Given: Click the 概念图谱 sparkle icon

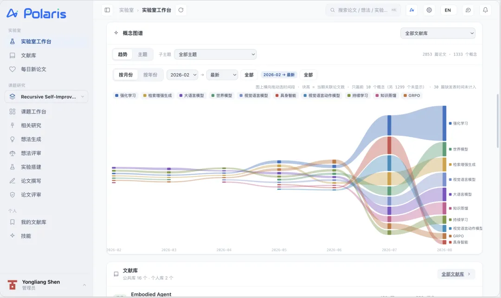Looking at the screenshot, I should (x=116, y=33).
